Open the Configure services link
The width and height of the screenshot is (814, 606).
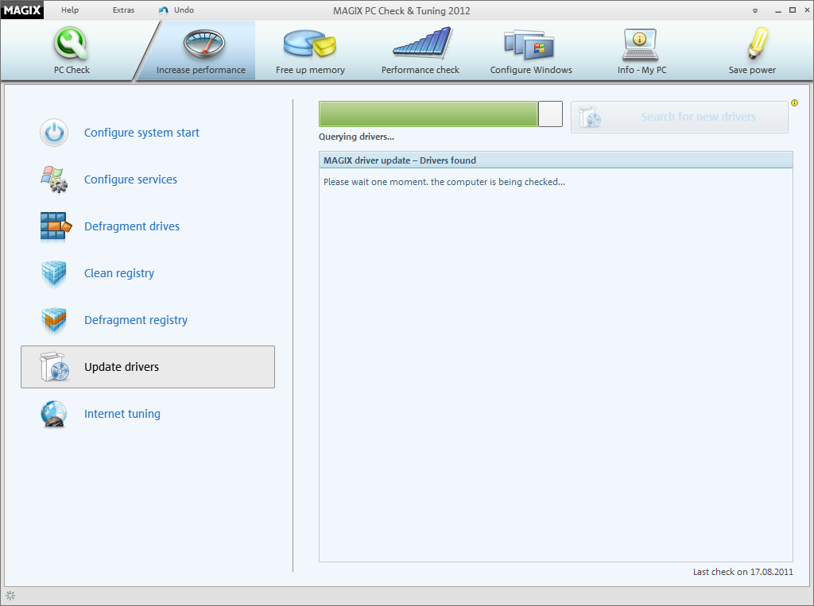click(x=130, y=179)
